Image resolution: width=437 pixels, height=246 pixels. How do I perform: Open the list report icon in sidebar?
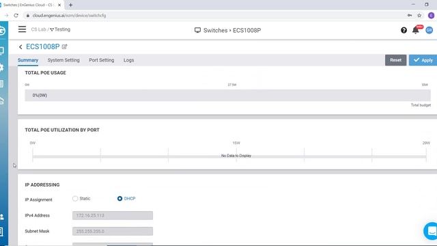point(1,83)
